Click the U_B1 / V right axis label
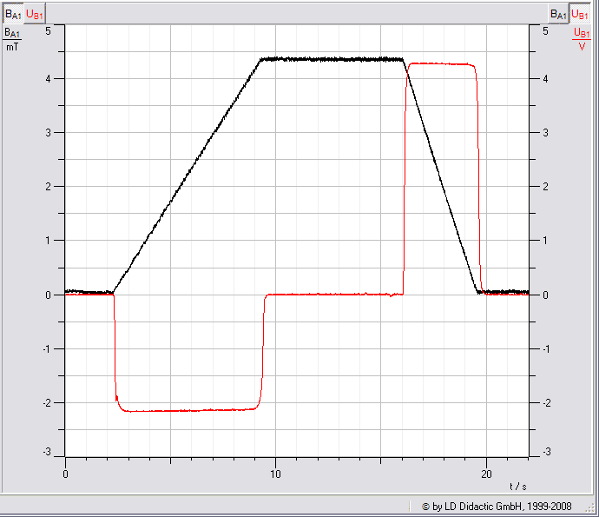The height and width of the screenshot is (517, 599). (581, 39)
